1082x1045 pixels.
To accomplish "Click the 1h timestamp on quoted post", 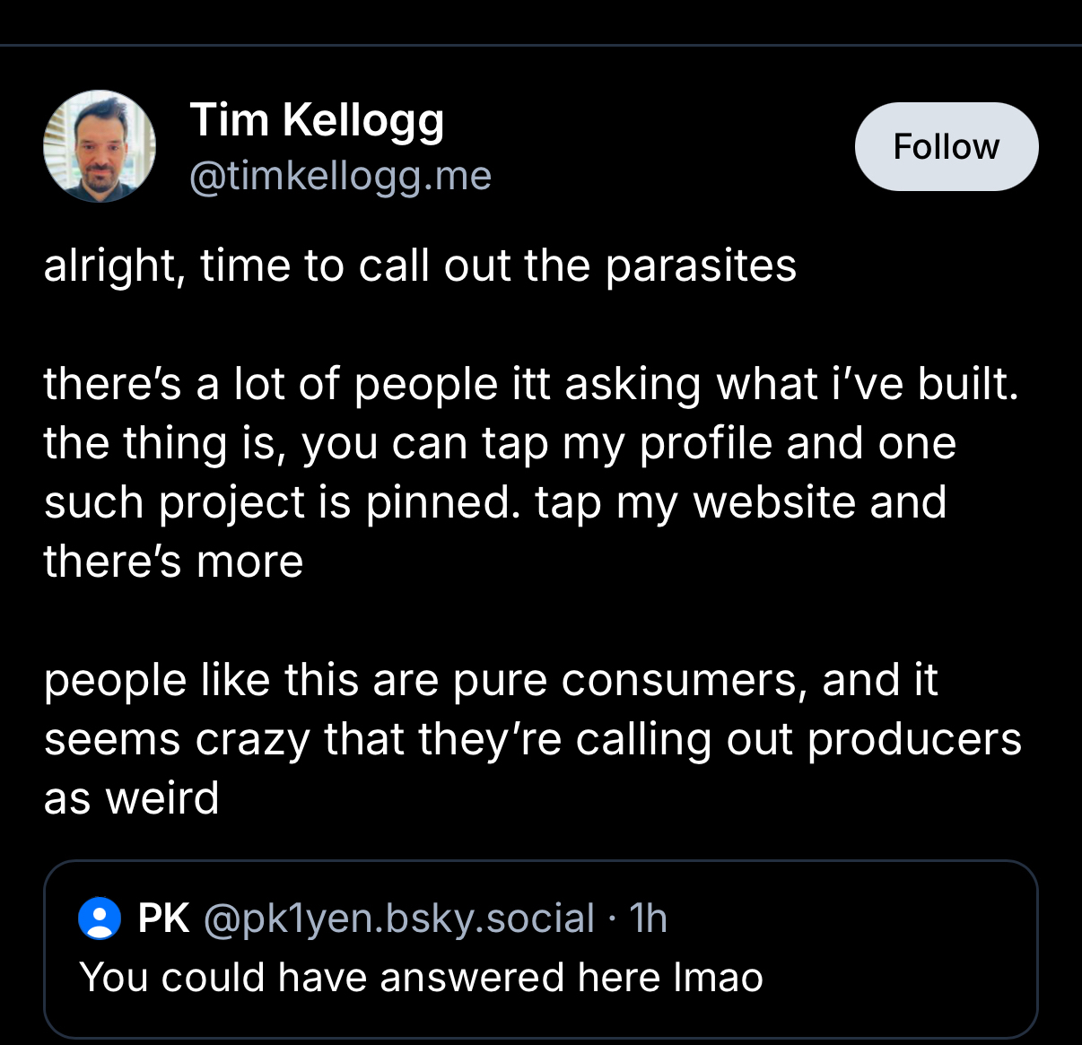I will click(x=648, y=919).
